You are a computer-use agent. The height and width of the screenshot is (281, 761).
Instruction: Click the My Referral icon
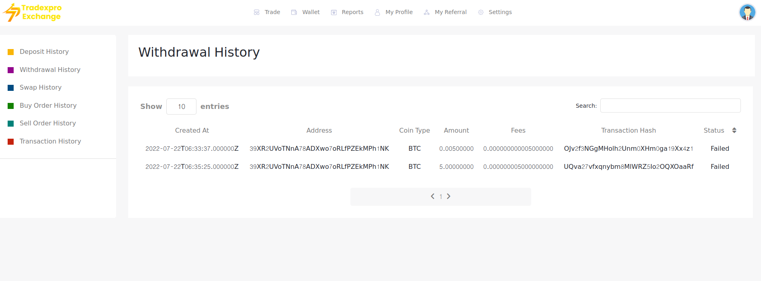point(427,12)
